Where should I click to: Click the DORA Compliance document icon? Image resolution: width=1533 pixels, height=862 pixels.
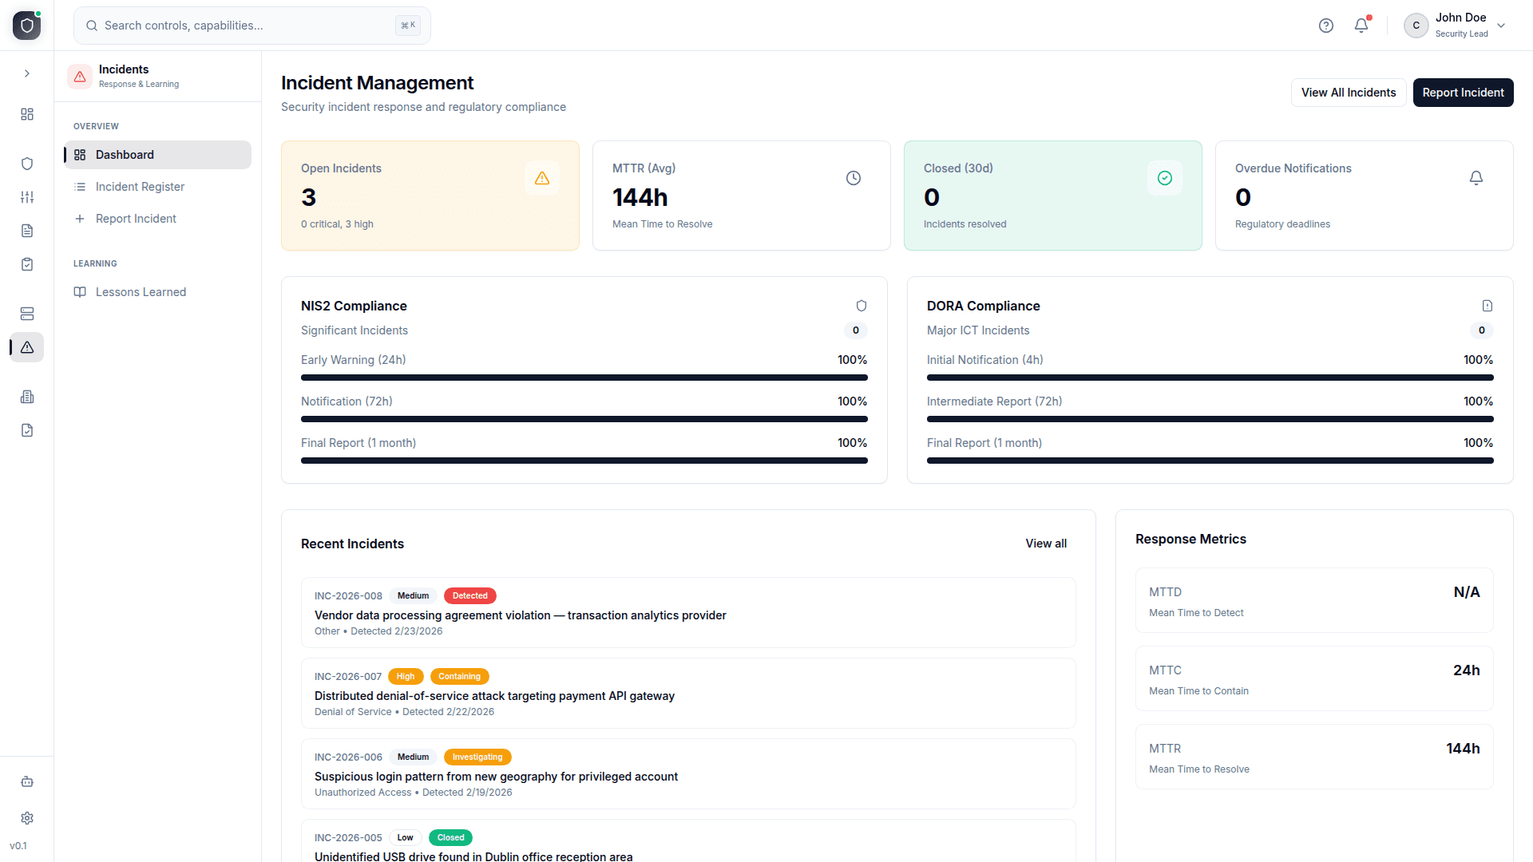[1487, 306]
